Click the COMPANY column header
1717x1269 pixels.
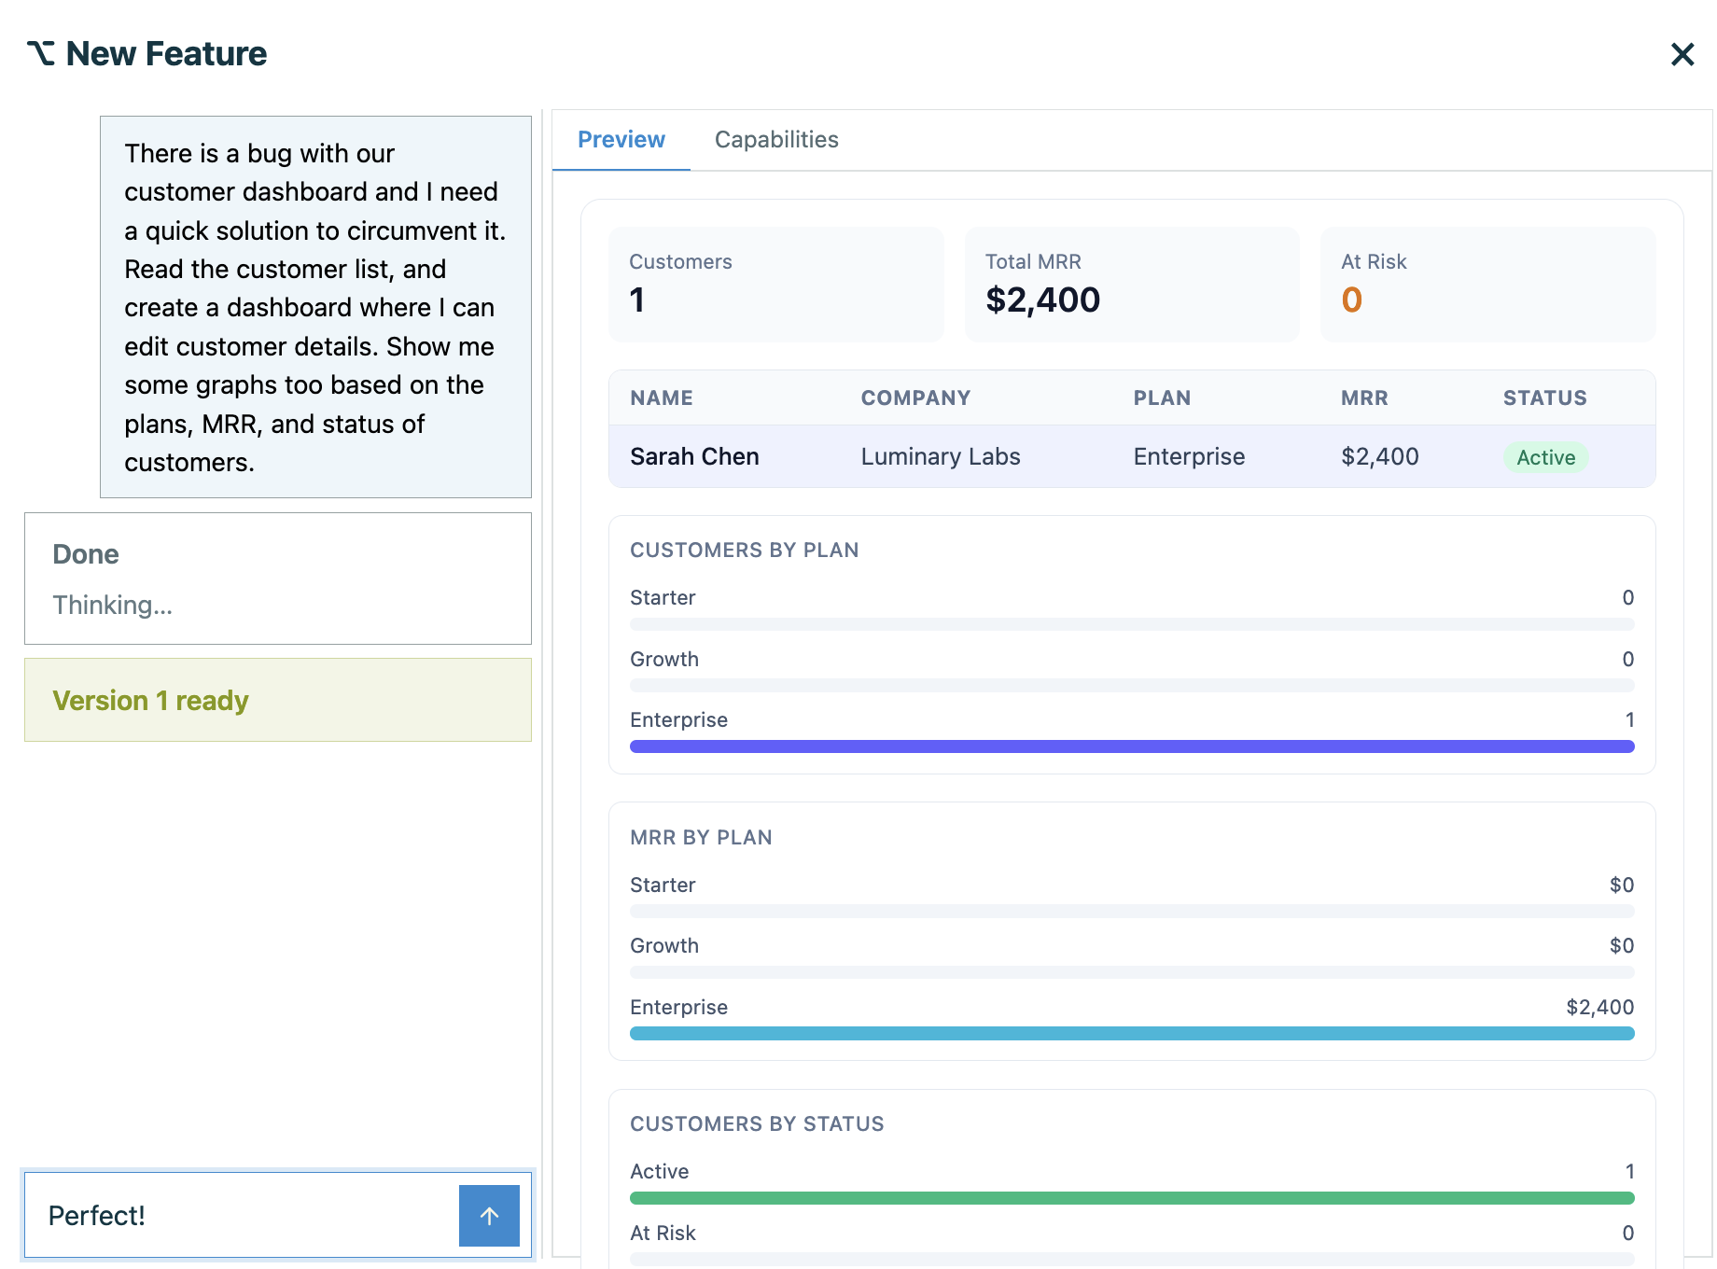click(915, 398)
